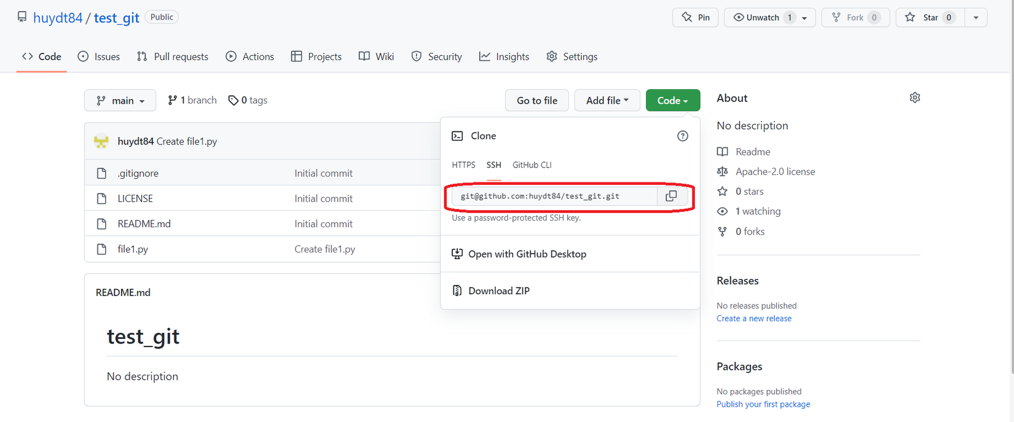Image resolution: width=1014 pixels, height=422 pixels.
Task: Click Publish your first package link
Action: [x=763, y=404]
